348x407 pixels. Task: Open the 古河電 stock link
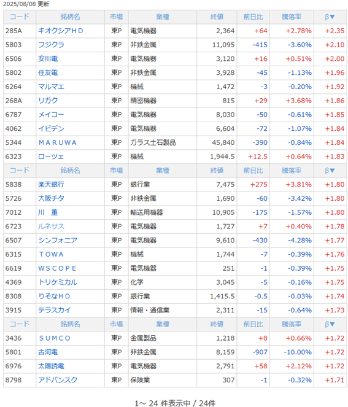pos(48,352)
